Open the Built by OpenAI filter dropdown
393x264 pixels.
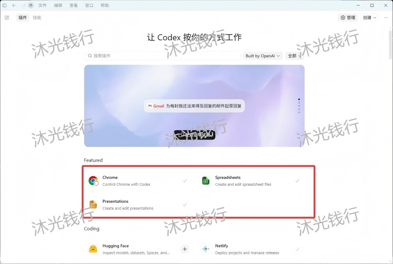point(263,56)
